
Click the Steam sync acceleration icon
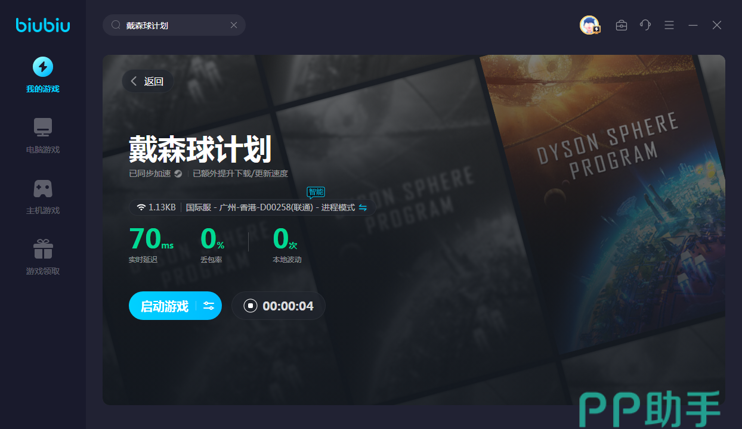tap(178, 174)
